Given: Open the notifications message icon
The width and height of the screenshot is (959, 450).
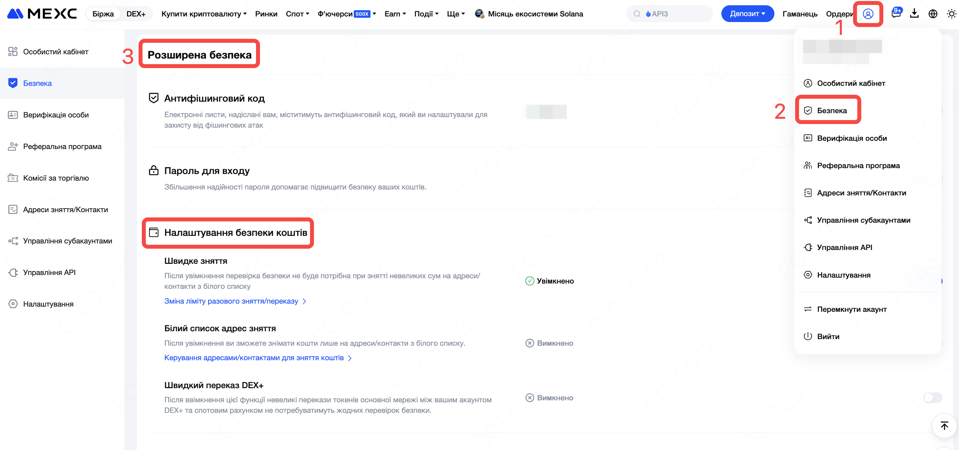Looking at the screenshot, I should 896,14.
